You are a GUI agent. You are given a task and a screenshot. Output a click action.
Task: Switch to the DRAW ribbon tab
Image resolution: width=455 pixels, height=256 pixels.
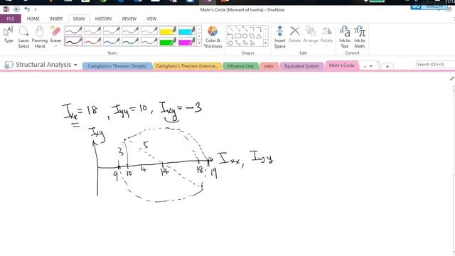[x=79, y=18]
